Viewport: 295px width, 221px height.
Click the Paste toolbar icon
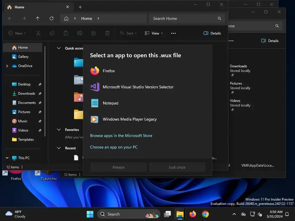click(x=66, y=33)
